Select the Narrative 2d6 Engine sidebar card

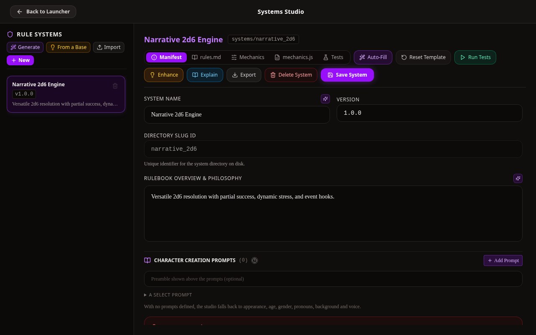[x=66, y=94]
